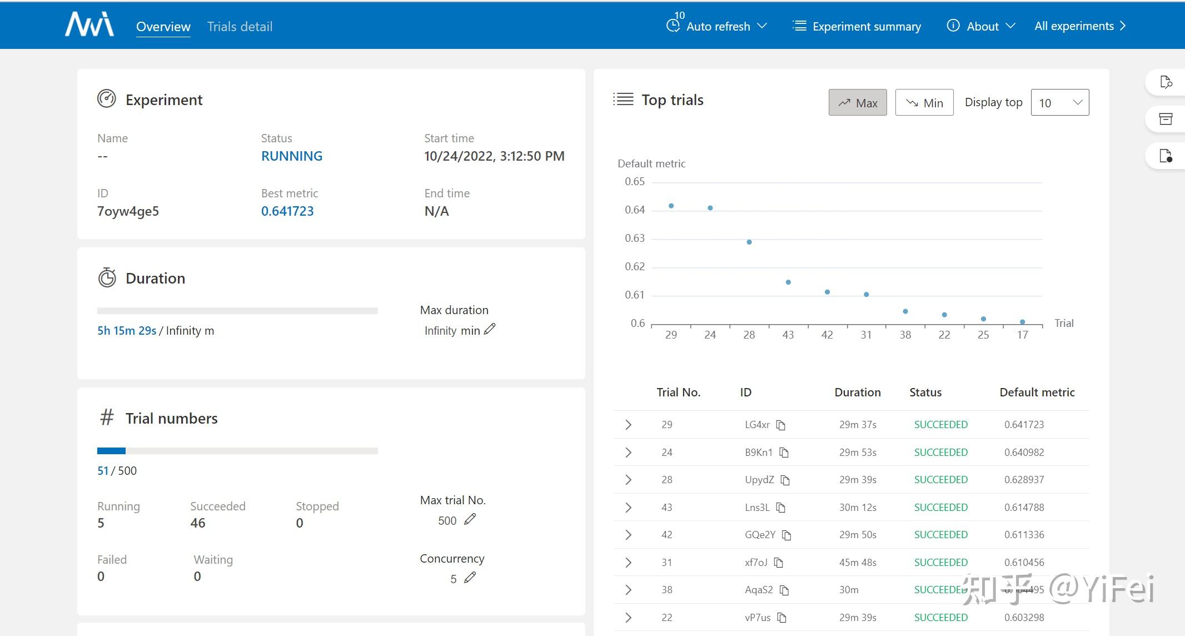
Task: Toggle Min metric sorting
Action: (924, 103)
